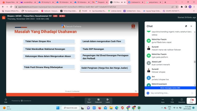The image size is (197, 111).
Task: Click the Say something nice input
Action: 170,93
